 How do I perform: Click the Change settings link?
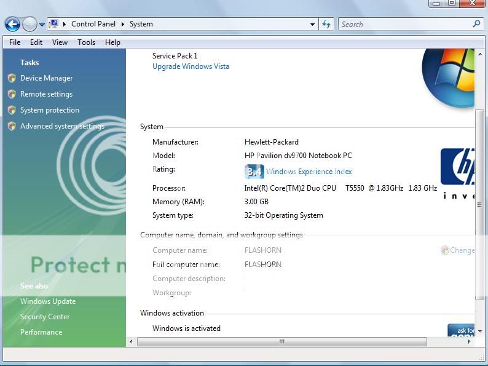coord(462,250)
